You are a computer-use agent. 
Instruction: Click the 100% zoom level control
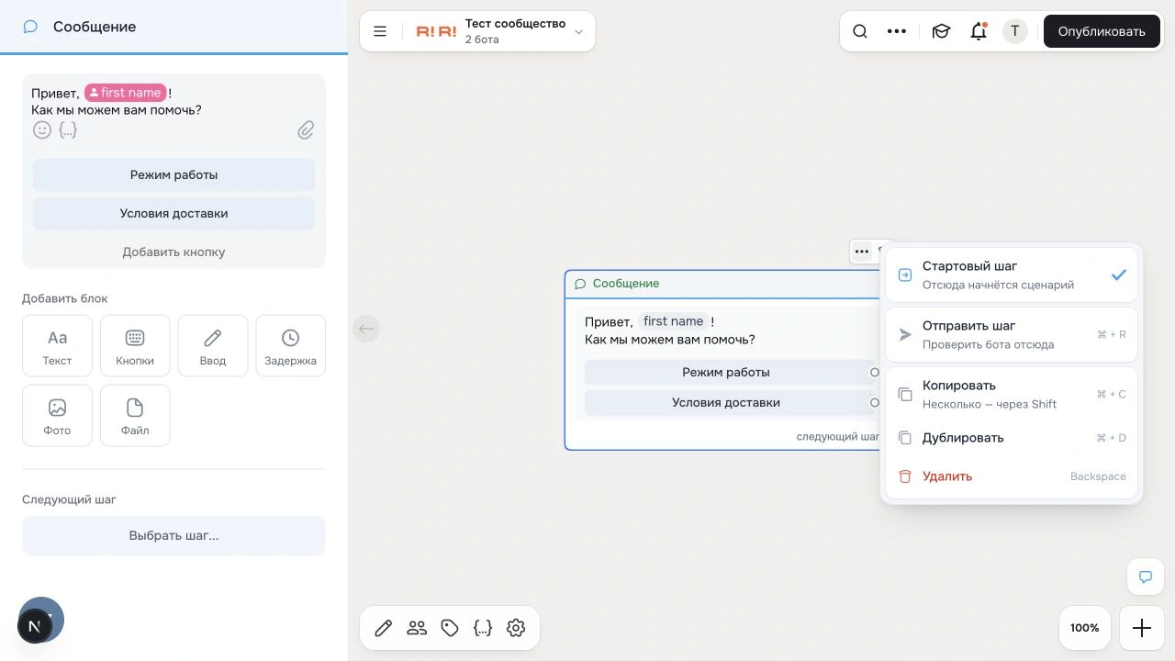[x=1084, y=628]
